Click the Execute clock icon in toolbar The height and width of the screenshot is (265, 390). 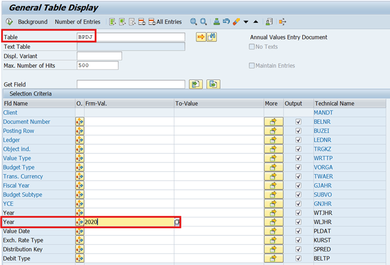pos(9,22)
